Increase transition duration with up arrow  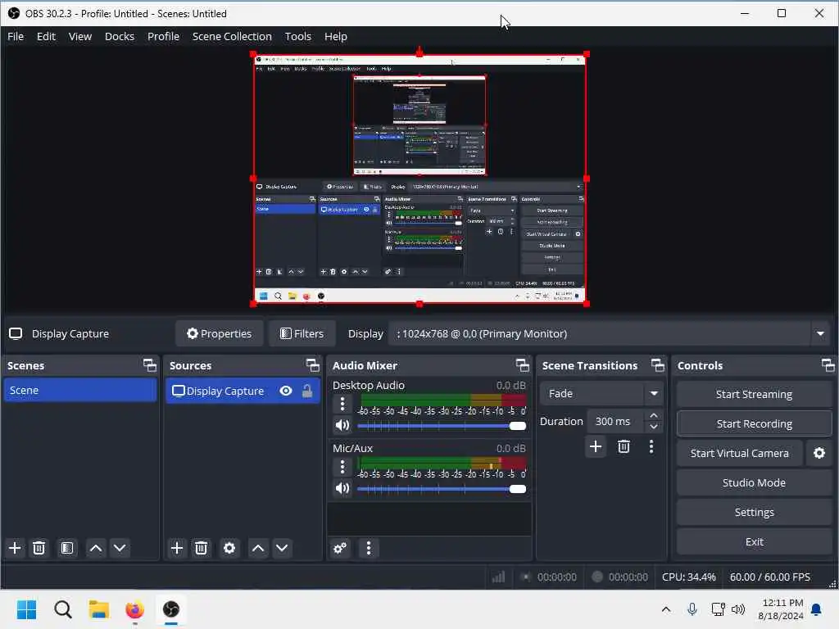click(653, 415)
